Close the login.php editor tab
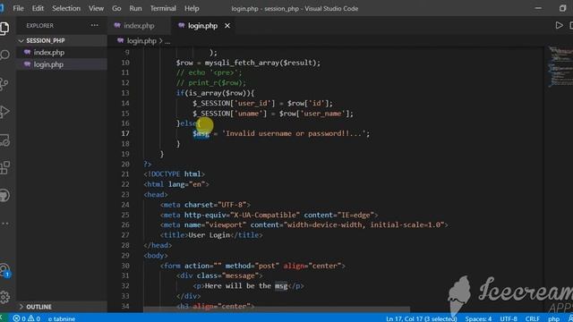 227,26
